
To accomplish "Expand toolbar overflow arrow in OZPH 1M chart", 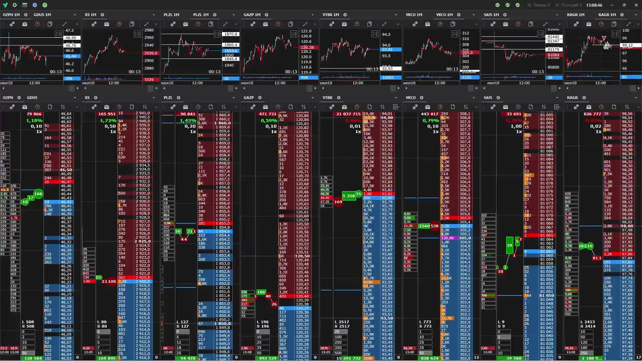I will (x=77, y=24).
